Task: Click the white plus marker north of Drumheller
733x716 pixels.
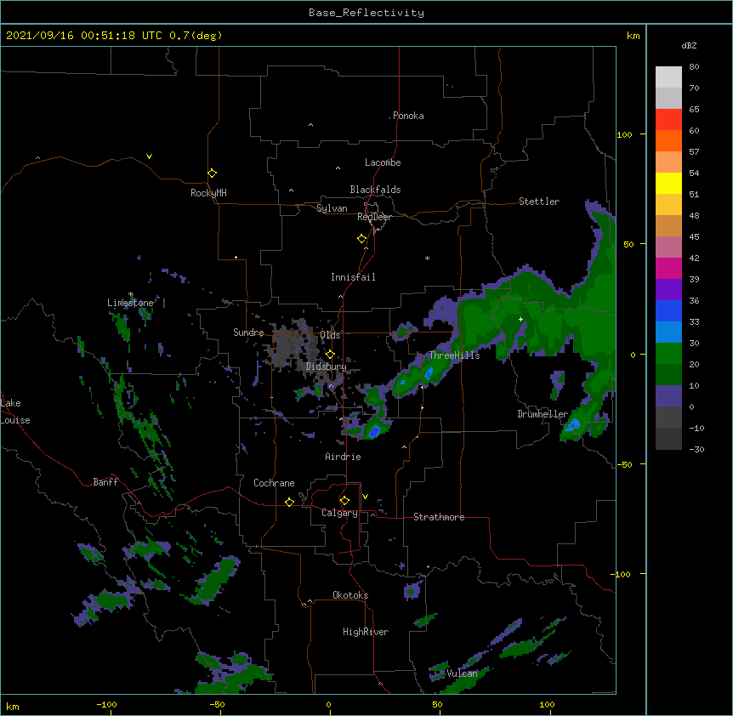Action: click(x=520, y=320)
